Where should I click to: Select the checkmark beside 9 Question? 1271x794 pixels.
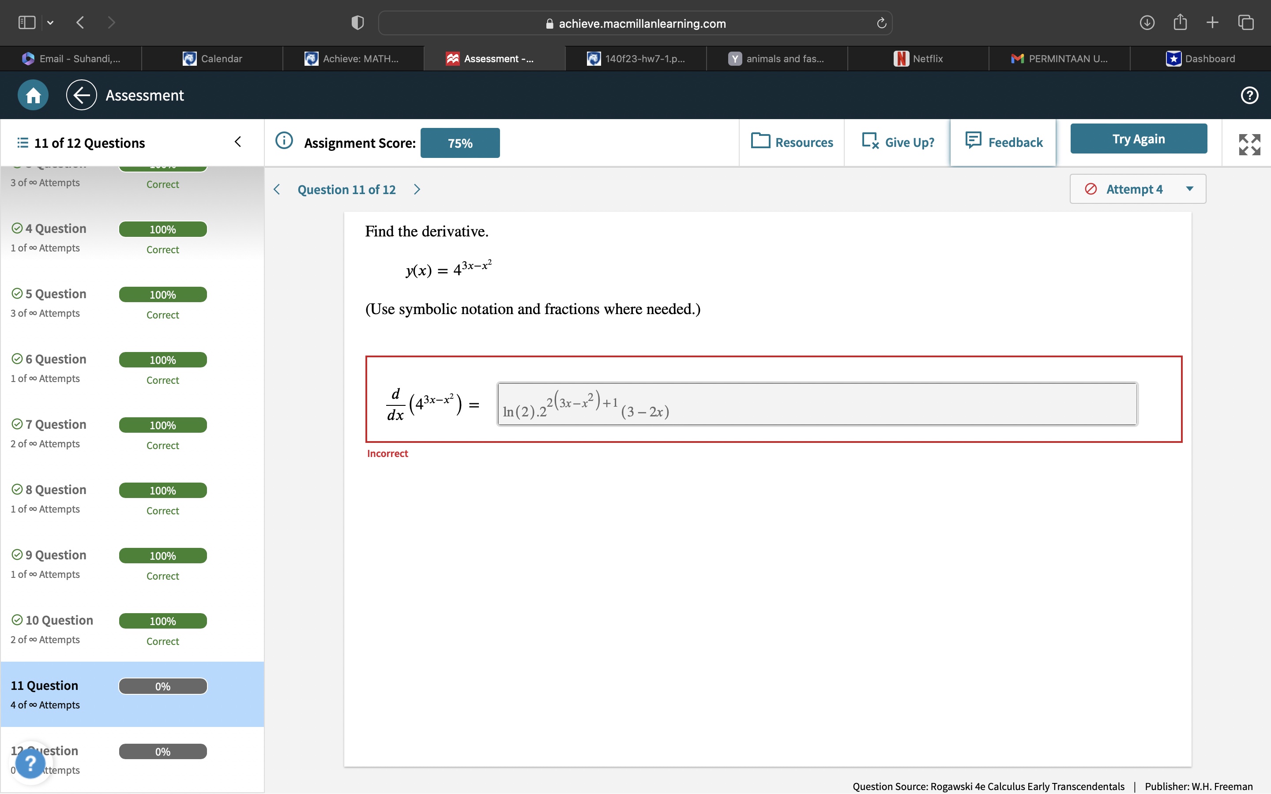point(16,554)
